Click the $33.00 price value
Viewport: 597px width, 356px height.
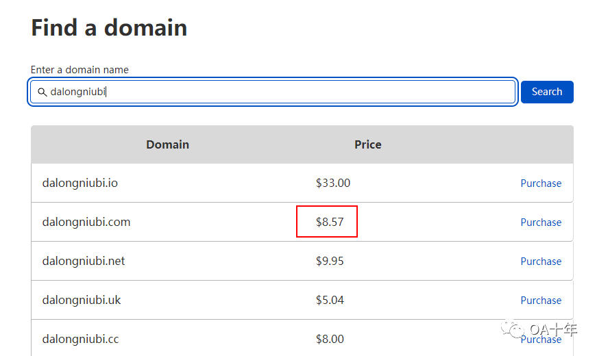click(x=333, y=183)
